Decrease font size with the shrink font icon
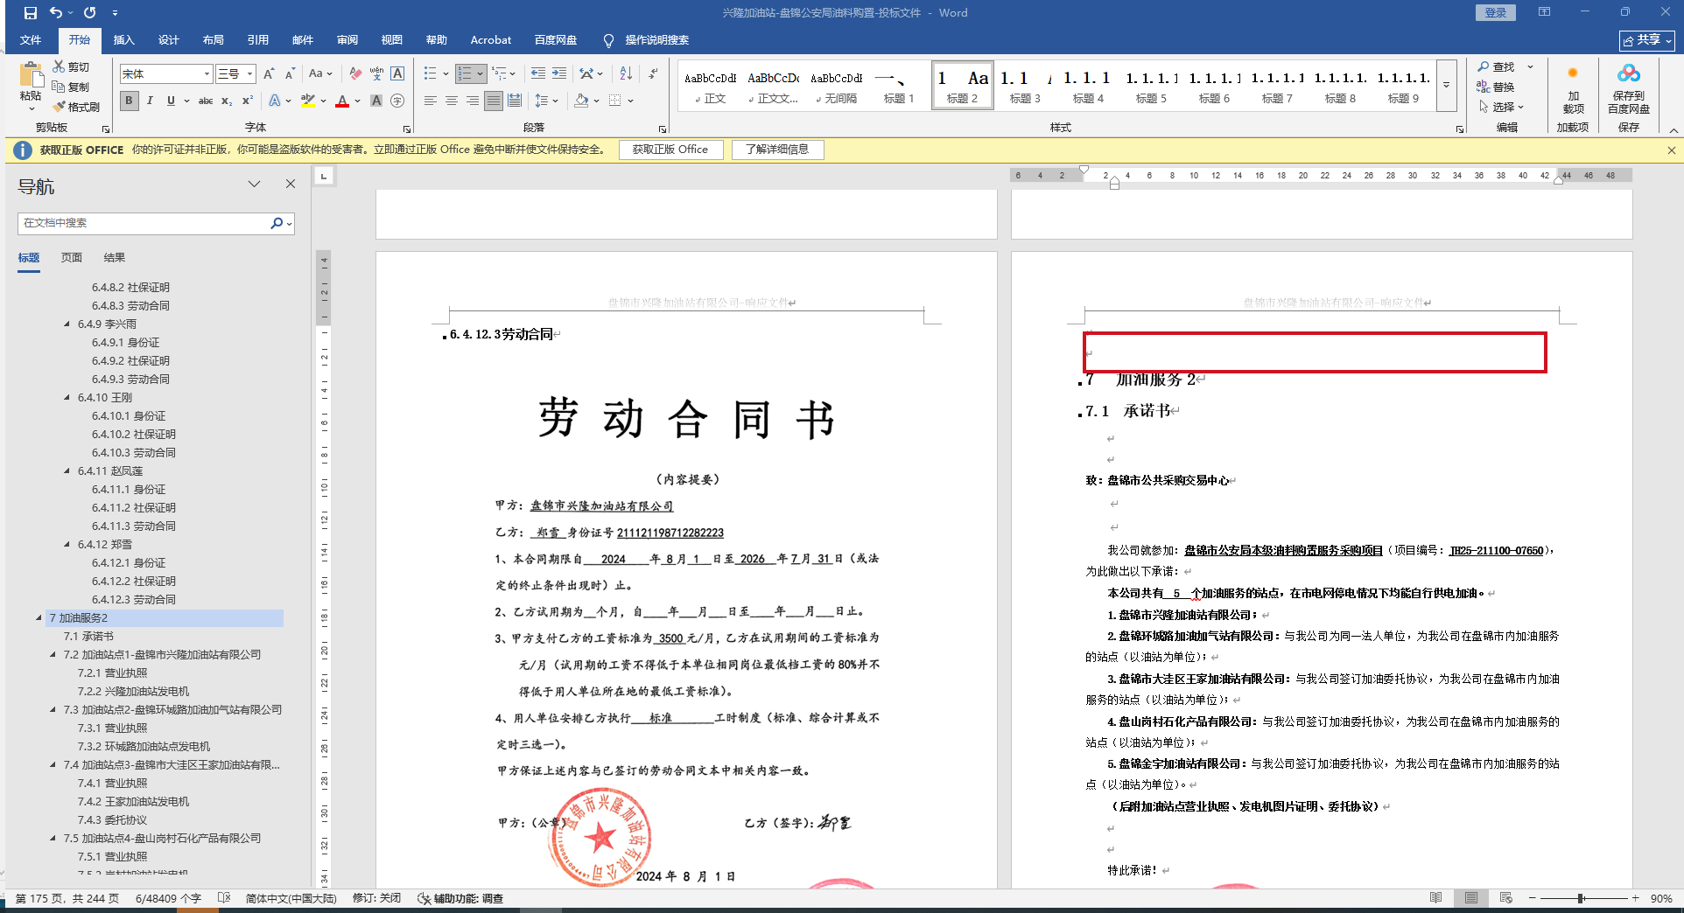1684x913 pixels. pos(290,74)
